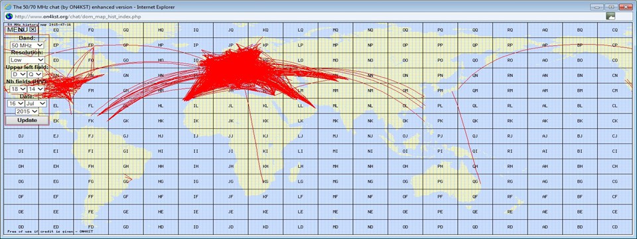Open the Band dropdown showing 50 MHz
Image resolution: width=637 pixels, height=239 pixels.
tap(27, 45)
